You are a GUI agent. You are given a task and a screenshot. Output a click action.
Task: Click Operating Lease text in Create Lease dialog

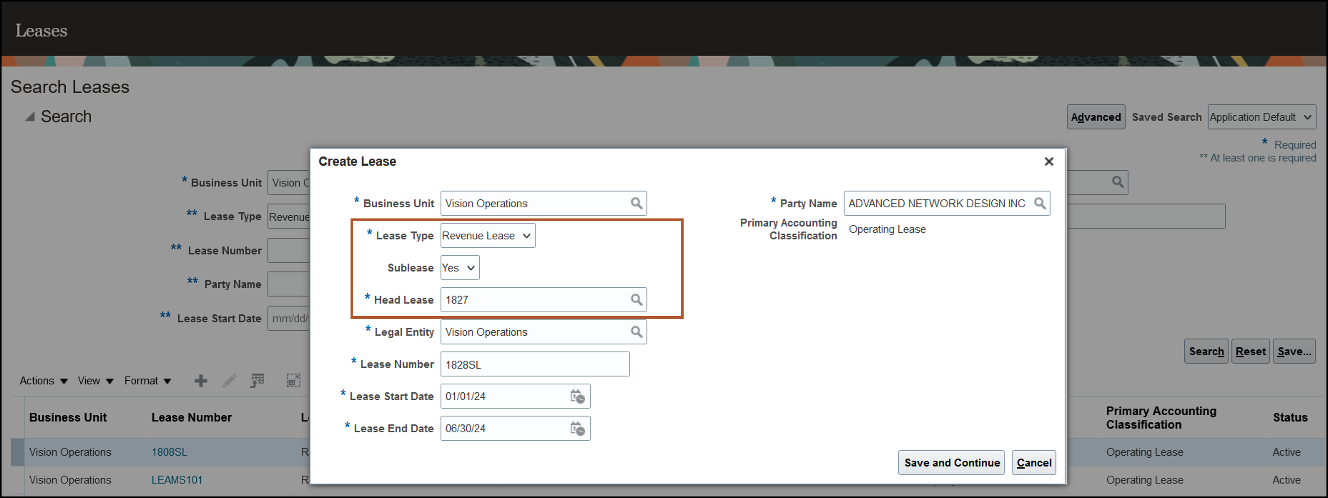(x=887, y=230)
